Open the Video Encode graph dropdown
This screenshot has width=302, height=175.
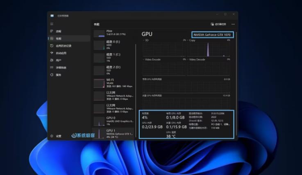tap(152, 60)
